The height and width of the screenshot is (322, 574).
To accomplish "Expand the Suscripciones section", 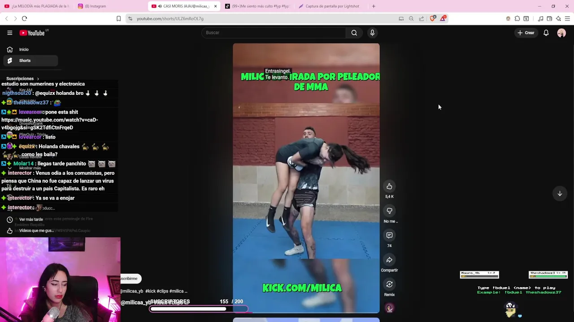I will click(x=22, y=79).
